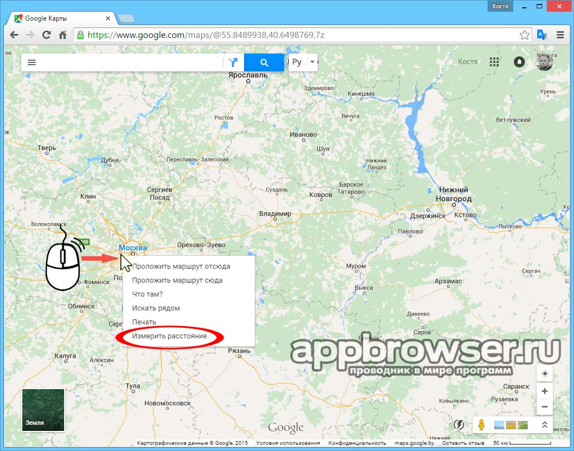Screen dimensions: 574x451
Task: Go back to the previous page
Action: pyautogui.click(x=14, y=35)
